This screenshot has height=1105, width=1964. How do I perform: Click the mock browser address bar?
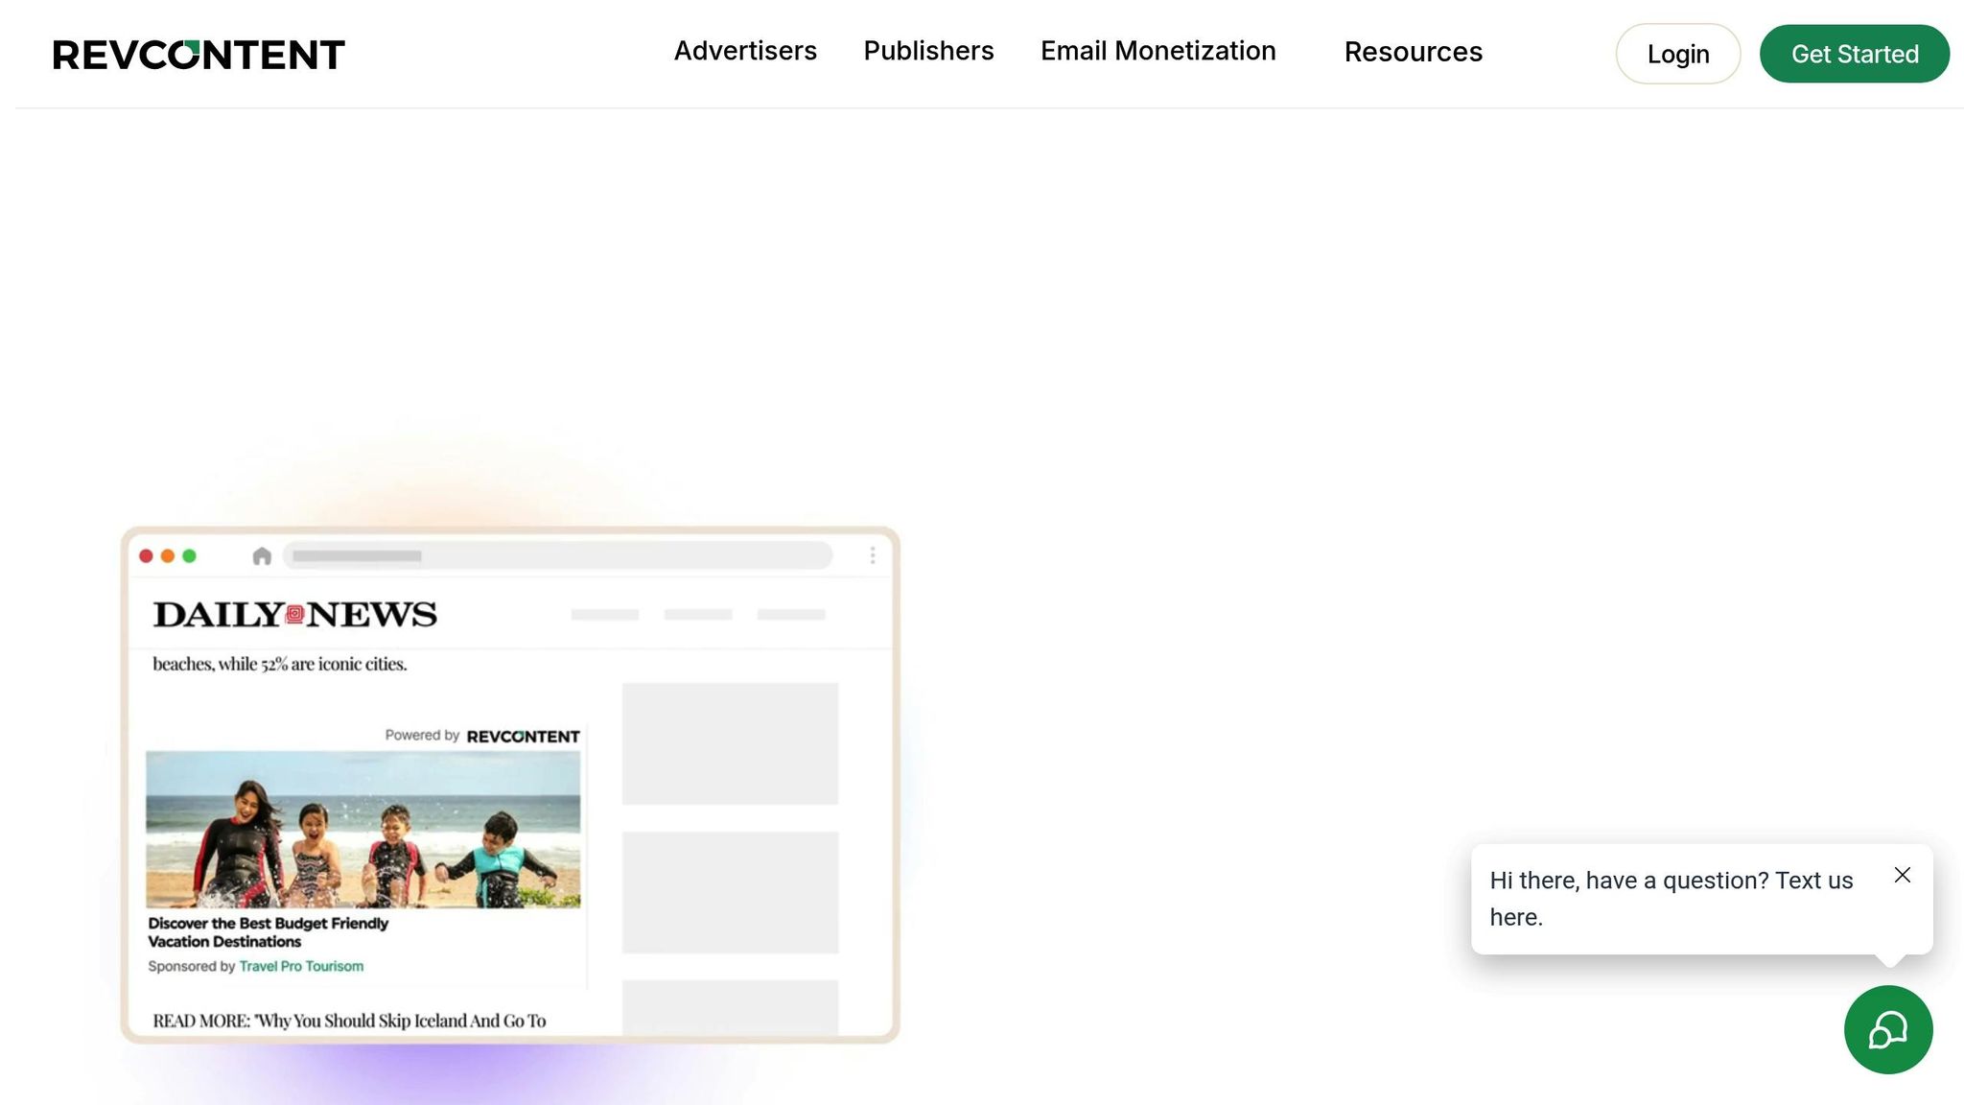point(558,555)
